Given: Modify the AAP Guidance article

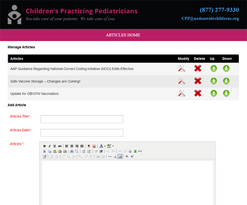Looking at the screenshot, I should (x=182, y=69).
